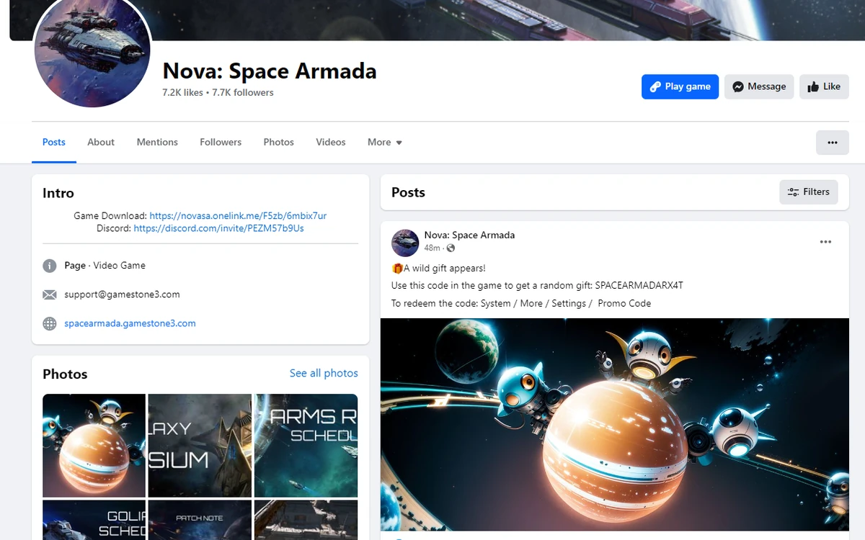865x540 pixels.
Task: Click the Filters button on Posts
Action: [x=809, y=192]
